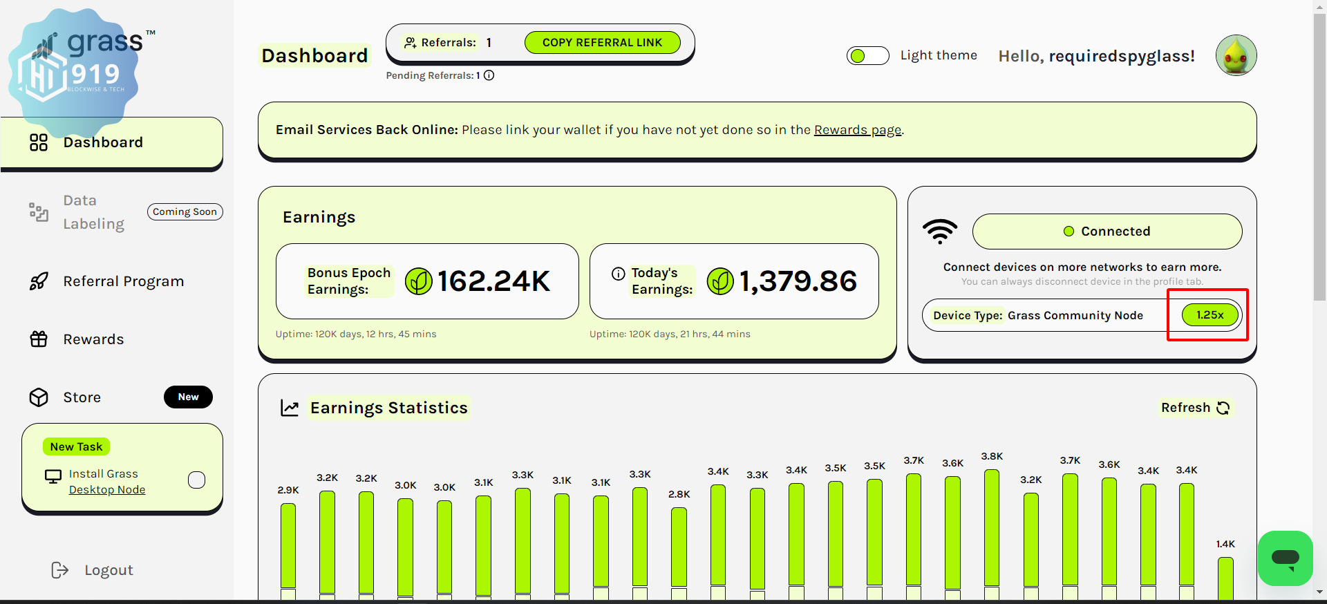Click the Pending Referrals: 1 text
The width and height of the screenshot is (1327, 604).
(433, 75)
